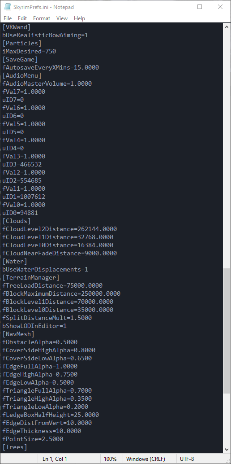This screenshot has width=231, height=464.
Task: Click the scrollbar up arrow
Action: (x=227, y=26)
